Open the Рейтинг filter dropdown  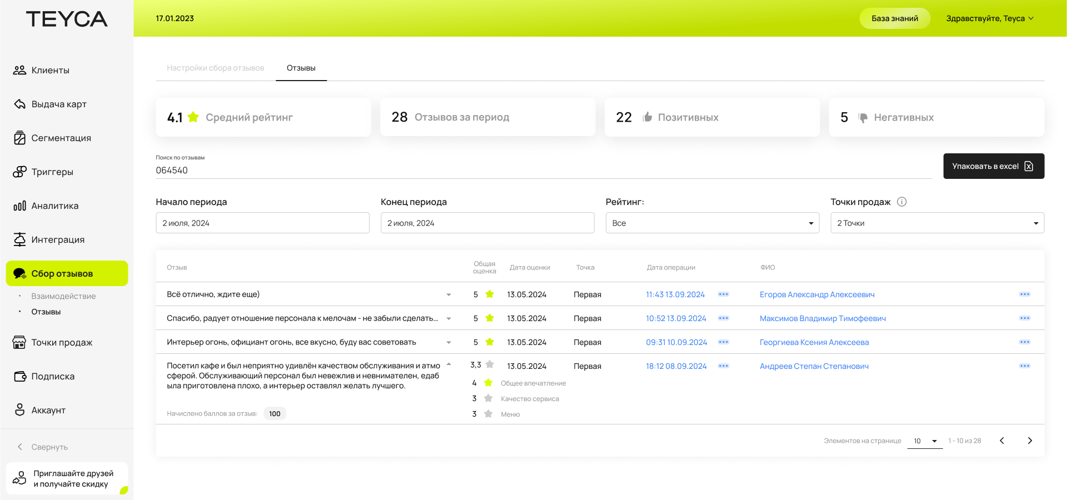tap(712, 223)
